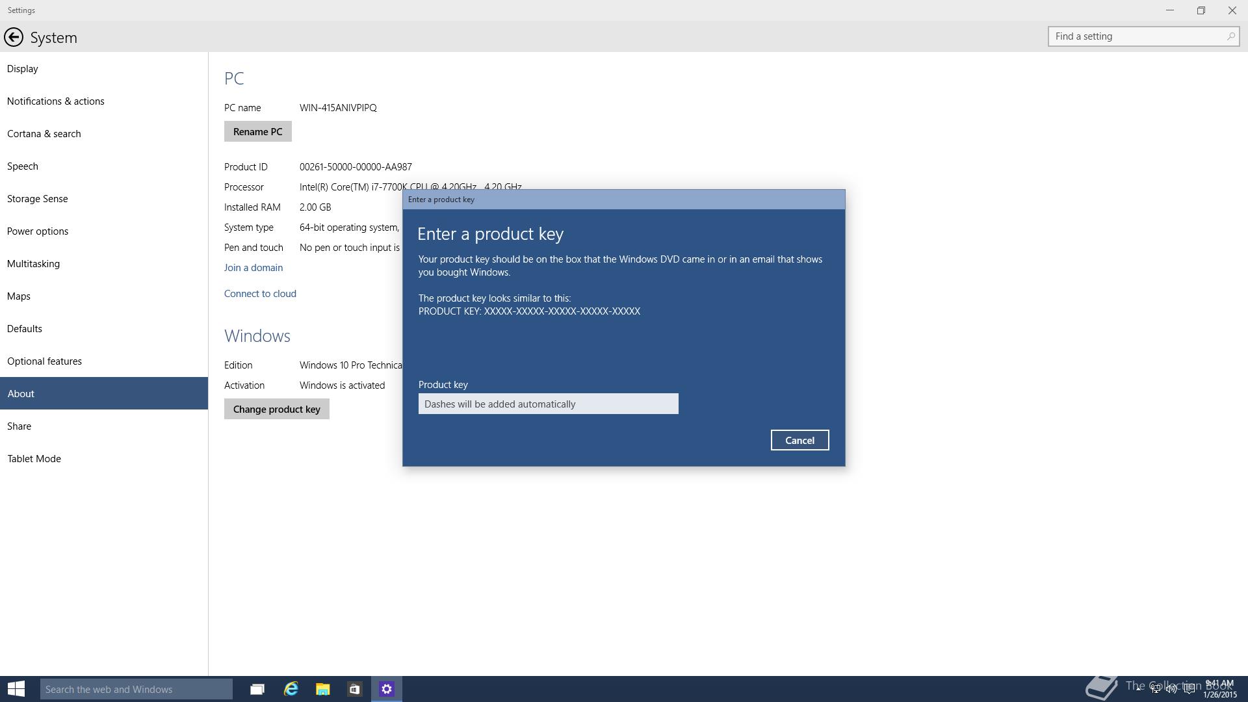This screenshot has height=702, width=1248.
Task: Open the Windows Start menu
Action: (x=16, y=689)
